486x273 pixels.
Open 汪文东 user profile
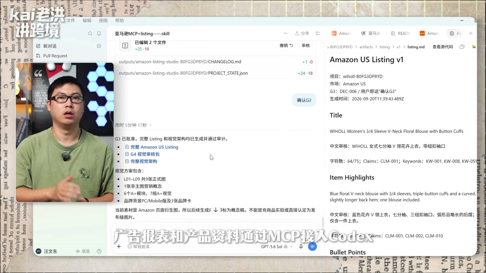47,251
